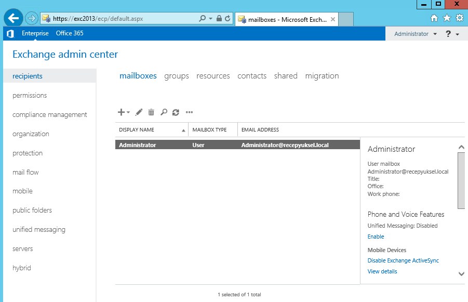Screen dimensions: 468x302
Task: Open Favorites with the star icon
Action: (447, 18)
